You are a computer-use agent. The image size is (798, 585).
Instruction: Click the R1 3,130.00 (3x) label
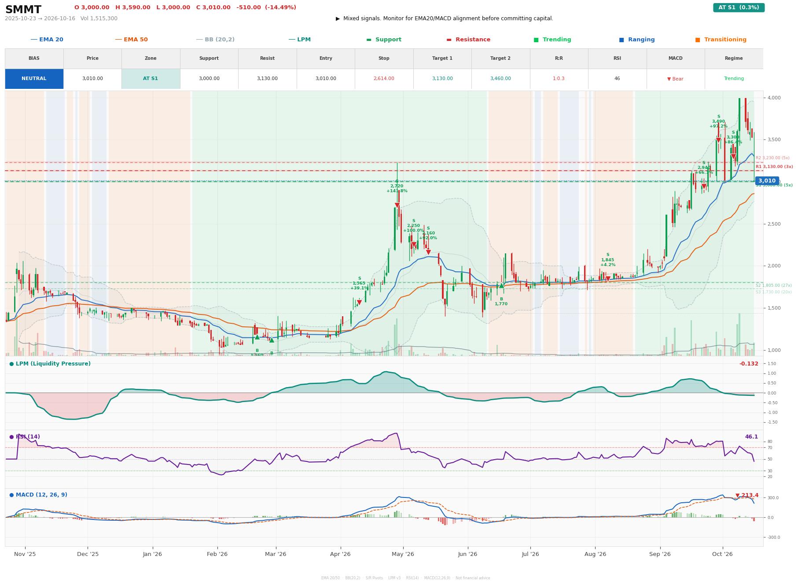pyautogui.click(x=774, y=167)
